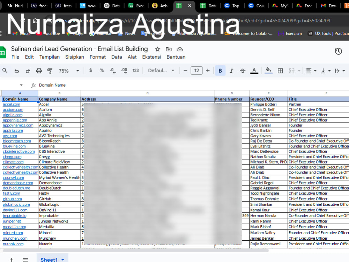Toggle italic formatting
Image resolution: width=349 pixels, height=262 pixels.
[x=231, y=71]
